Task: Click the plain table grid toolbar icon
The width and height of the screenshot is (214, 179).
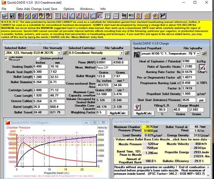Action: [57, 15]
